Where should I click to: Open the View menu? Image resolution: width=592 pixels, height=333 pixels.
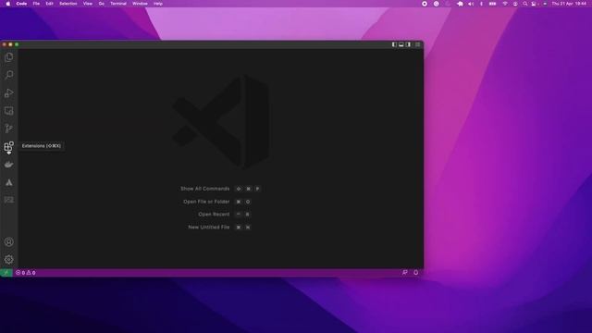pos(88,4)
